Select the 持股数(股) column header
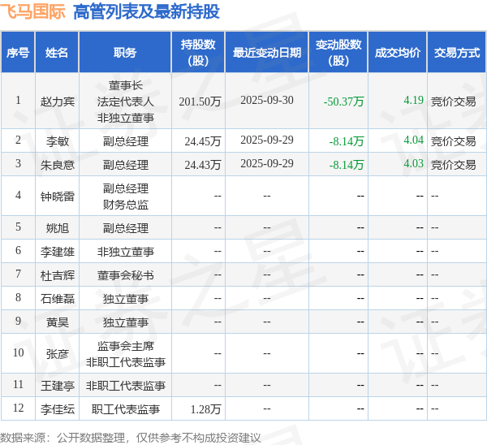 [198, 53]
